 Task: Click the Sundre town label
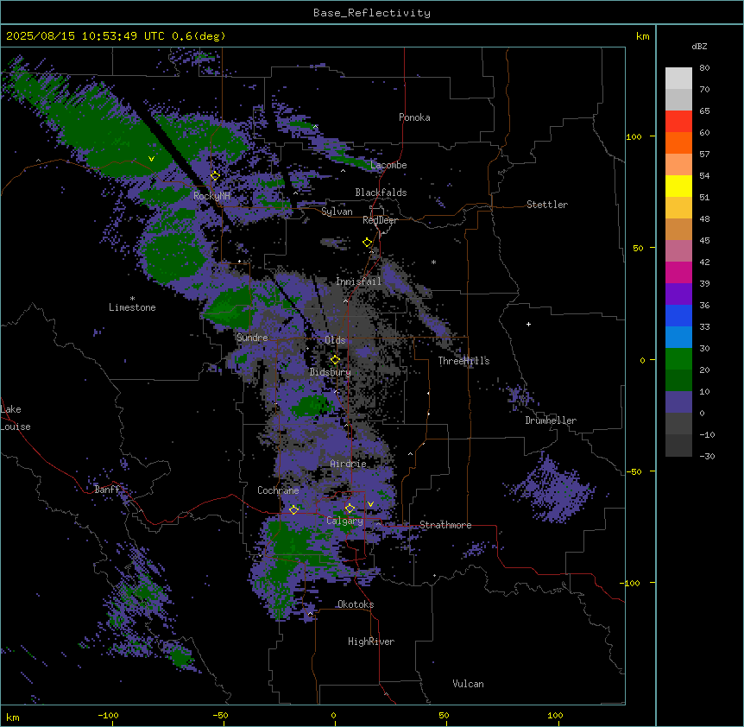click(252, 338)
